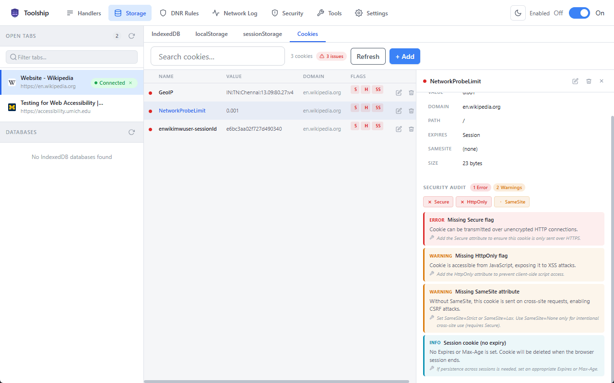The width and height of the screenshot is (614, 383).
Task: Focus the Search cookies input field
Action: tap(218, 56)
